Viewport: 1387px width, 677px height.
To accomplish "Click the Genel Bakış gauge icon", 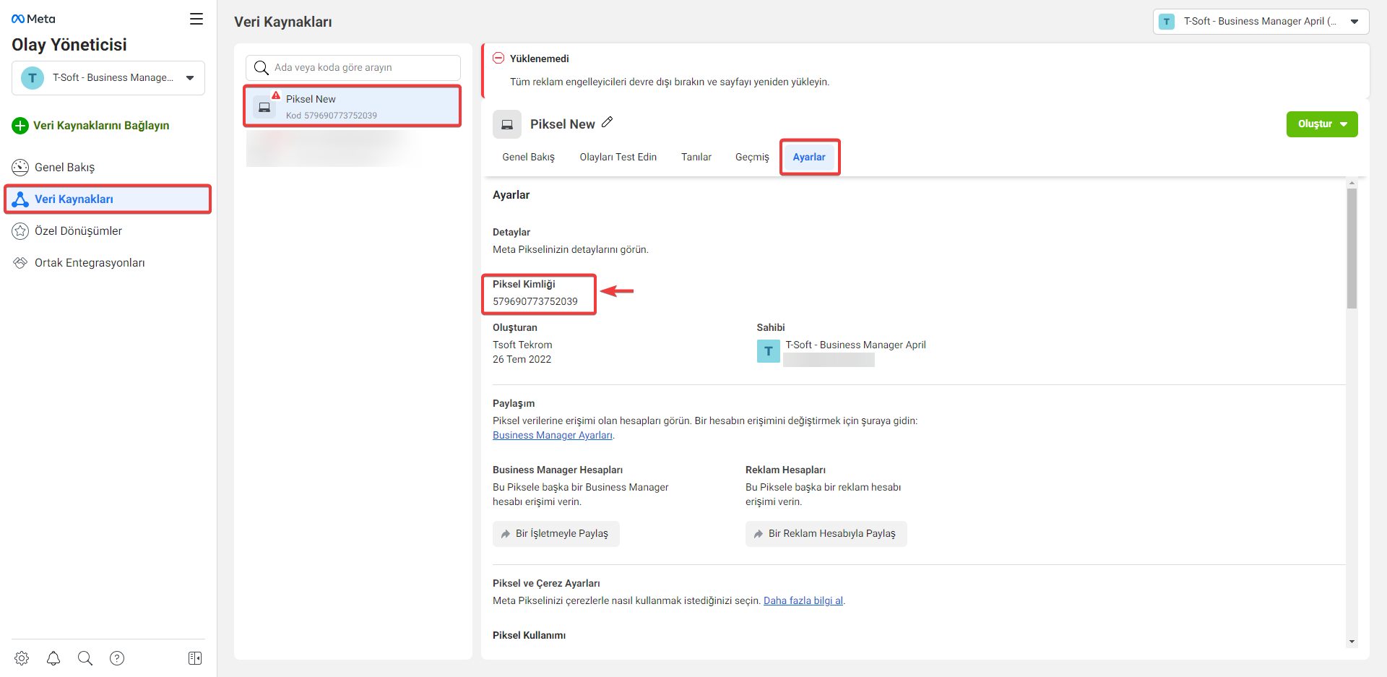I will coord(20,168).
